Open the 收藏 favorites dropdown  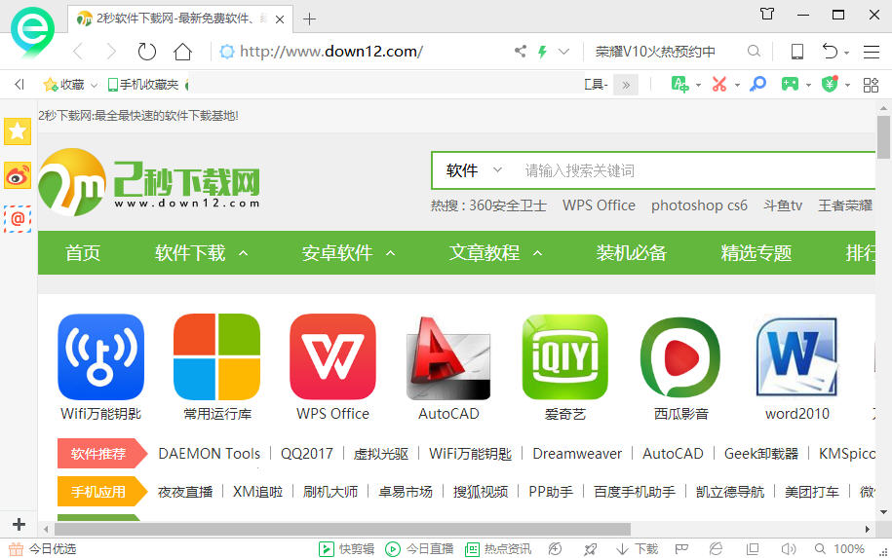coord(70,85)
